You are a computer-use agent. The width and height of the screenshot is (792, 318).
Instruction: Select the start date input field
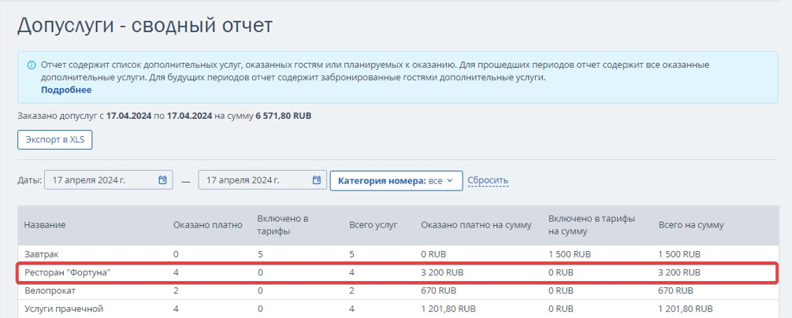(109, 180)
